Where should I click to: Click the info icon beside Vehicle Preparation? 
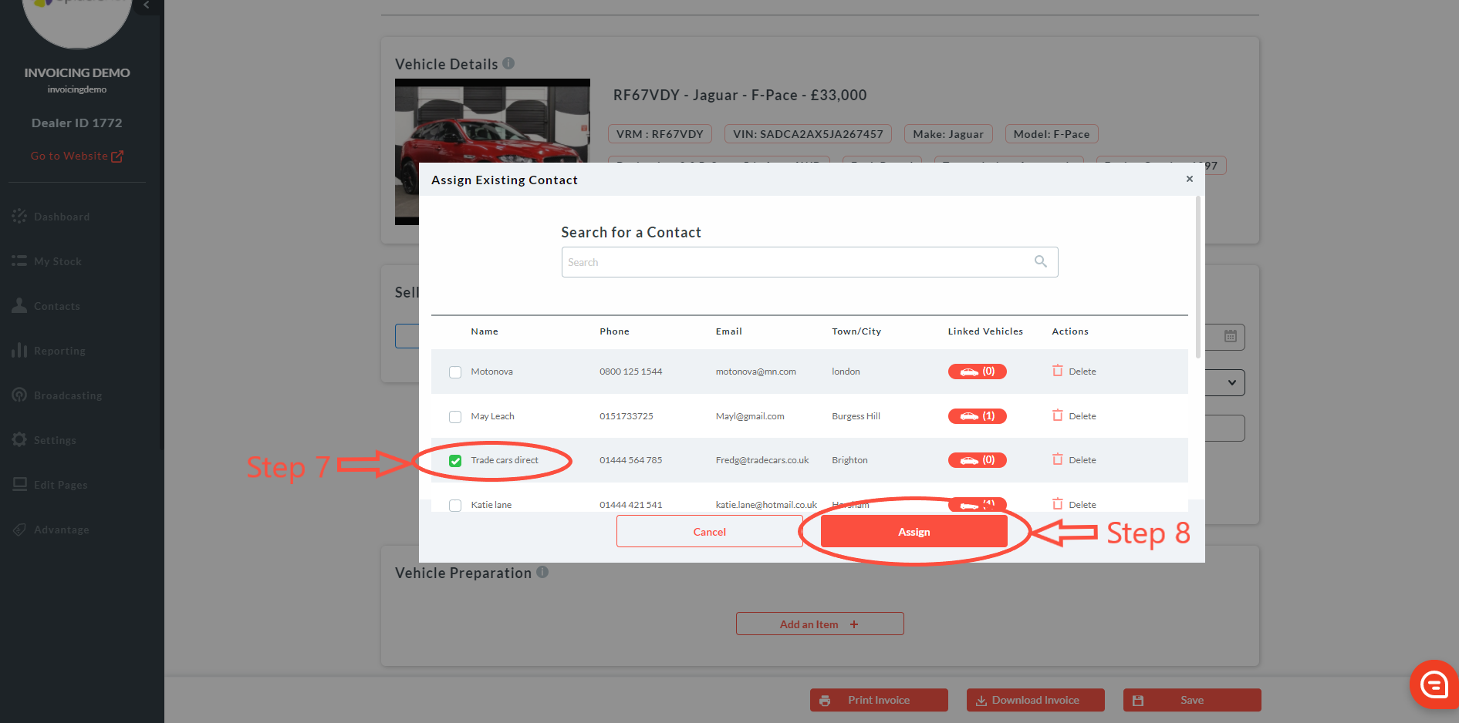542,572
